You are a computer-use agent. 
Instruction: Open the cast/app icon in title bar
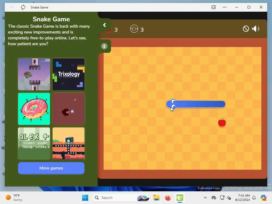click(213, 7)
